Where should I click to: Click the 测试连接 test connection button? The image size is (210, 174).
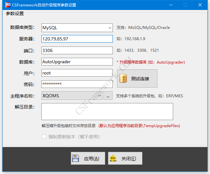[137, 78]
